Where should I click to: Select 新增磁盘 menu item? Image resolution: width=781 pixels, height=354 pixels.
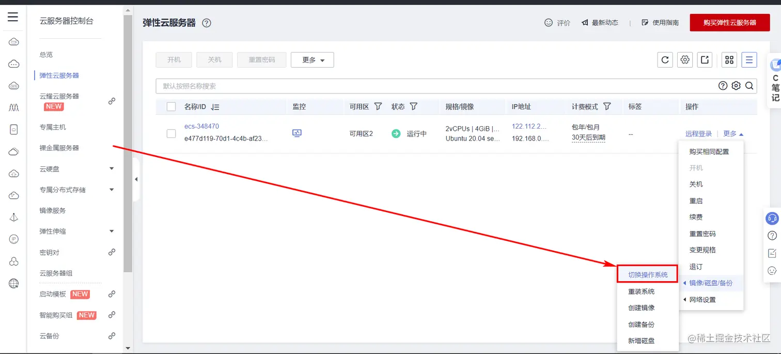641,341
